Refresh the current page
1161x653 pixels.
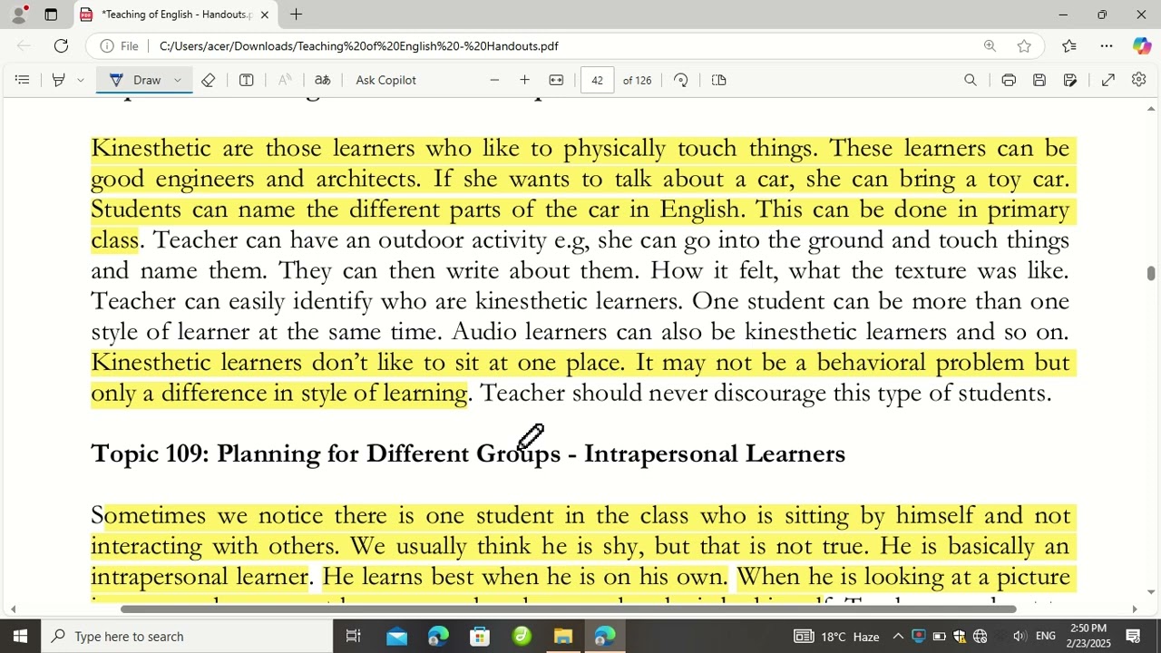point(61,46)
